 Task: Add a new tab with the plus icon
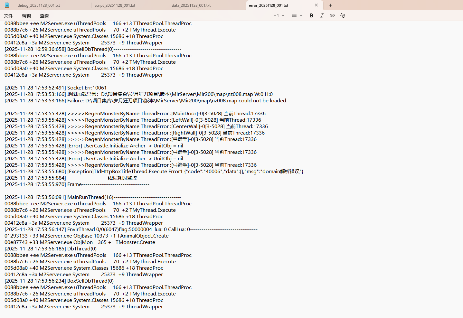coord(330,5)
